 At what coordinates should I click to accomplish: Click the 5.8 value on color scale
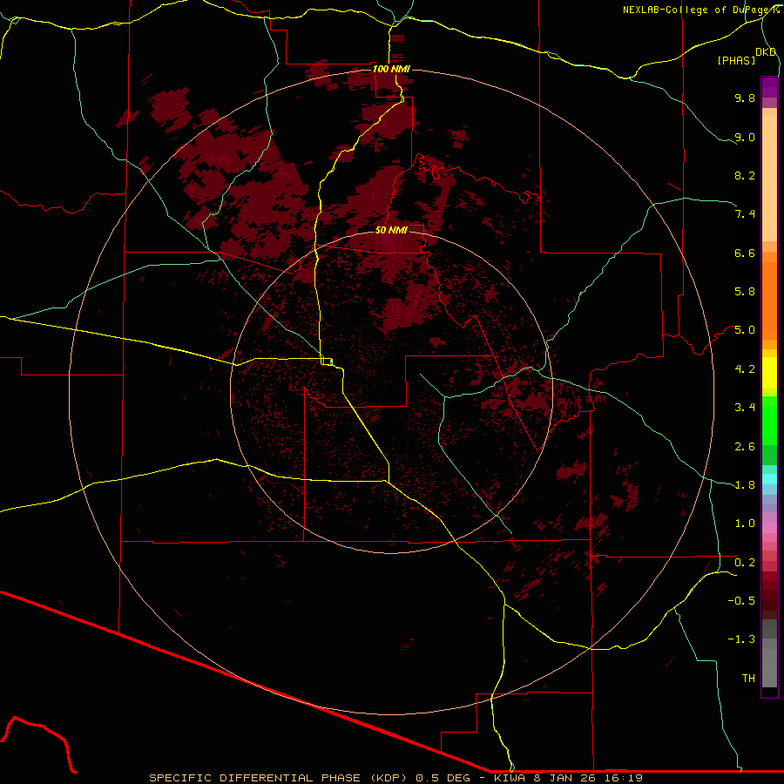pos(745,292)
